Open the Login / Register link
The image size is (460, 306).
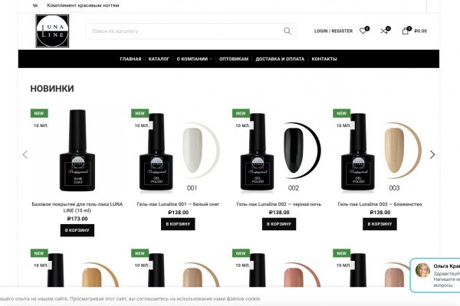click(x=333, y=31)
